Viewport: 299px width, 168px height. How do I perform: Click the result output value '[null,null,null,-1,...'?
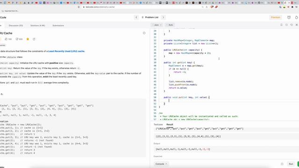tap(183, 149)
